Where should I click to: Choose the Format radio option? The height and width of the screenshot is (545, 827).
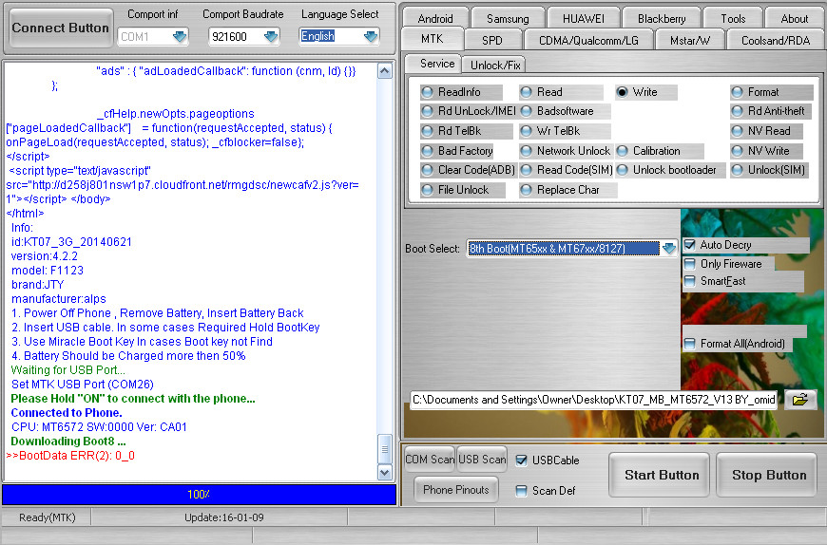point(772,92)
